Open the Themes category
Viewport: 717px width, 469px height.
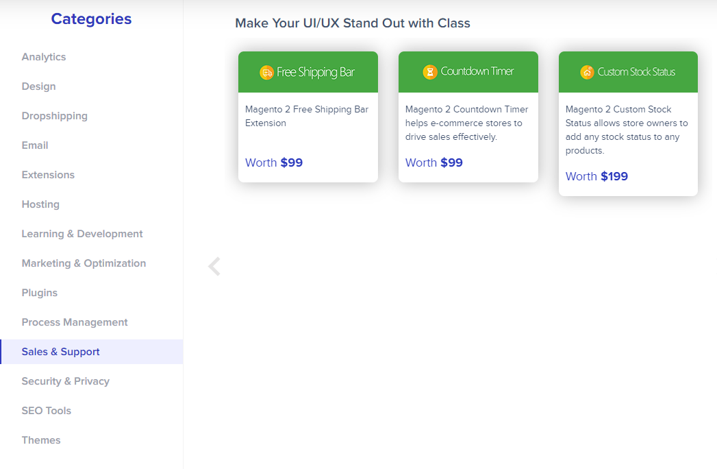pos(41,440)
